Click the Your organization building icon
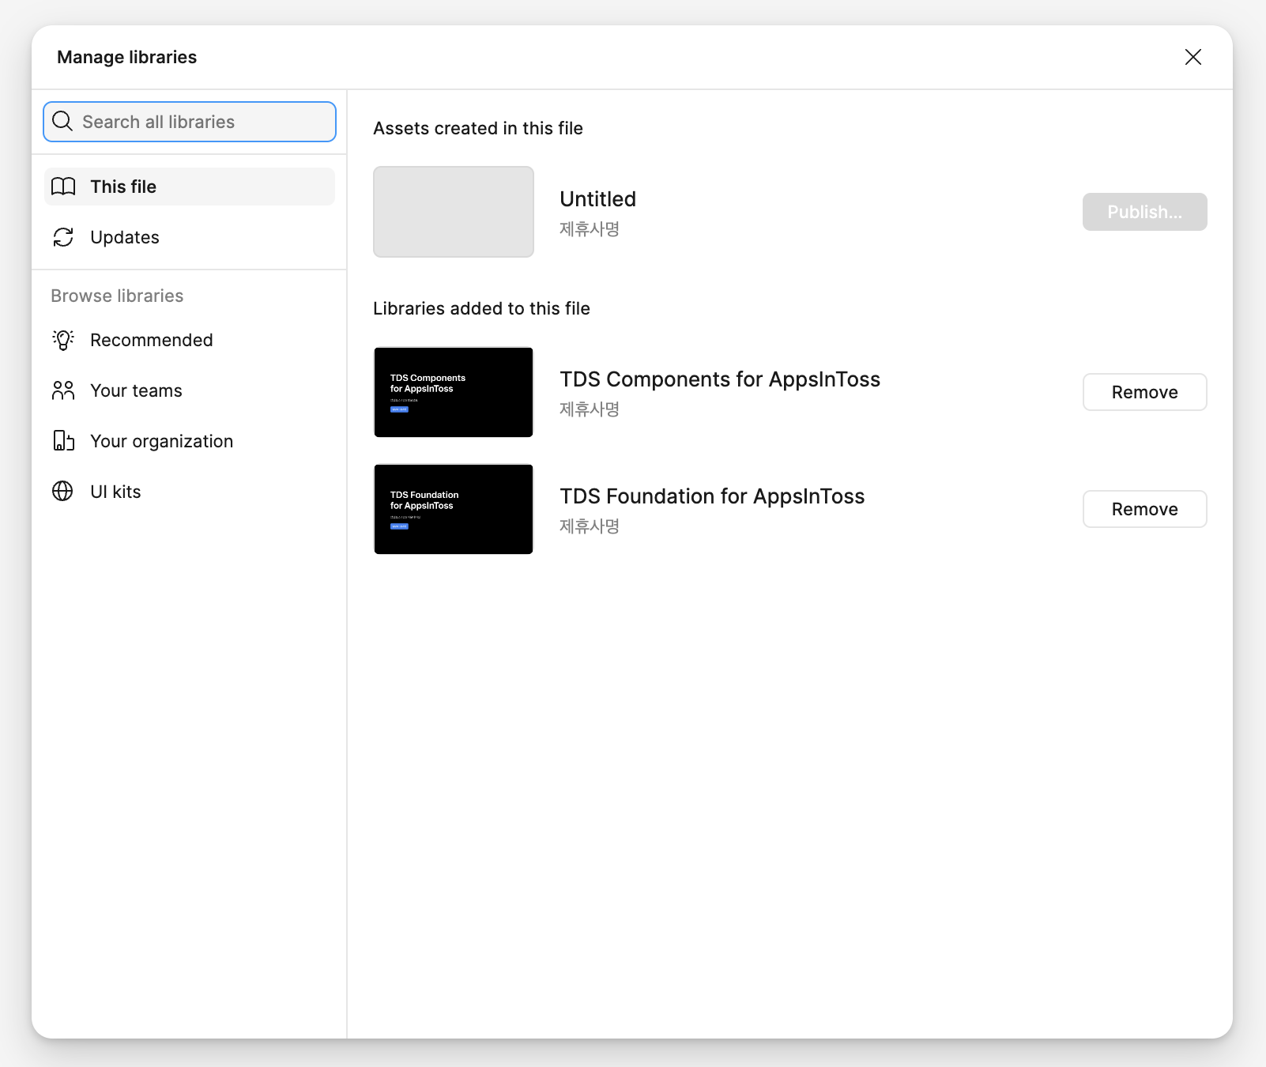Image resolution: width=1266 pixels, height=1067 pixels. click(x=63, y=441)
